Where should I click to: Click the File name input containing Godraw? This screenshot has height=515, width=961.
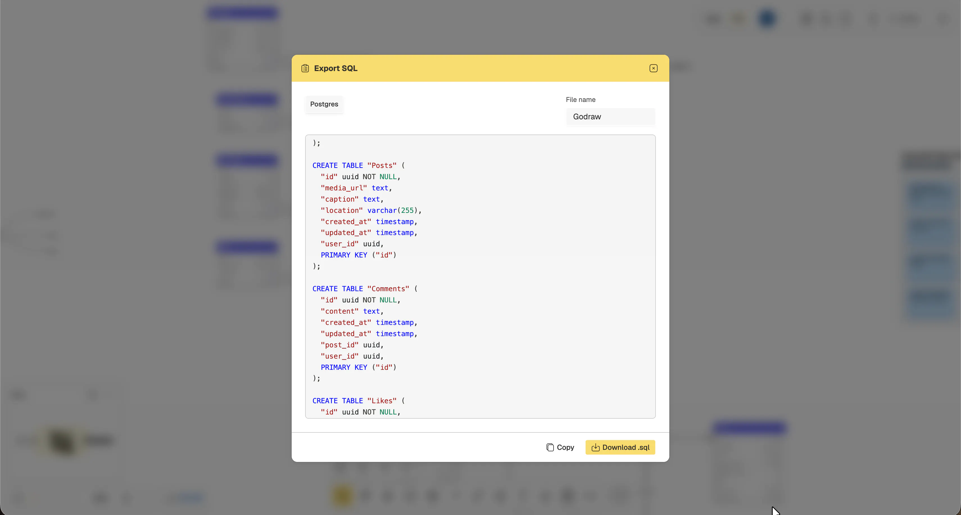click(610, 117)
